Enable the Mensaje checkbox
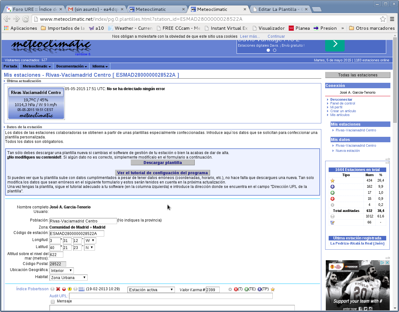This screenshot has width=399, height=312. point(53,302)
